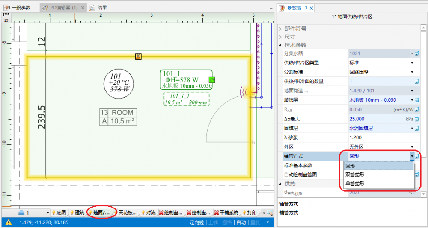Select 双管蛇形 from the dropdown list
Image resolution: width=428 pixels, height=228 pixels.
355,175
